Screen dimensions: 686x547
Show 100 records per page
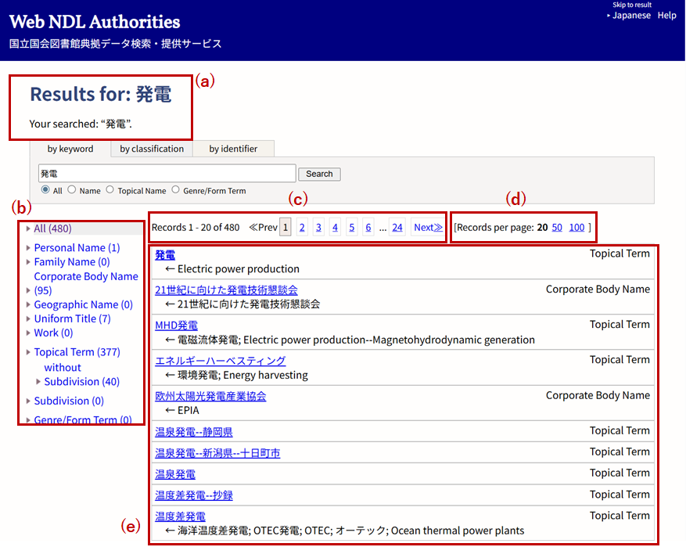576,228
